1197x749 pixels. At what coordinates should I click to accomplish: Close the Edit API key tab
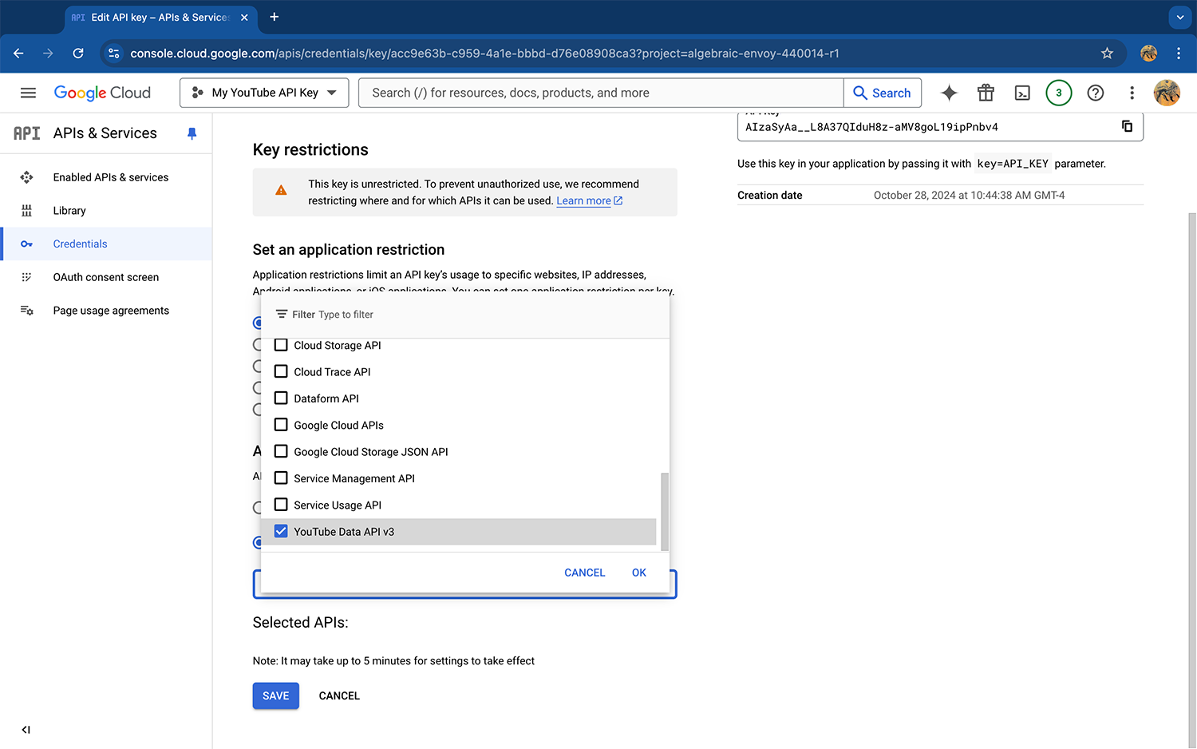click(244, 17)
